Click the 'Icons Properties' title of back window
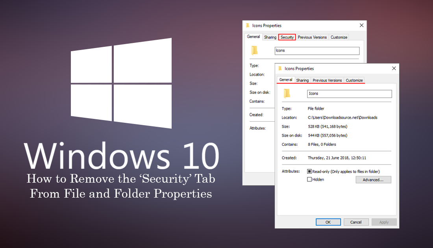Viewport: 433px width, 248px height. pos(267,26)
